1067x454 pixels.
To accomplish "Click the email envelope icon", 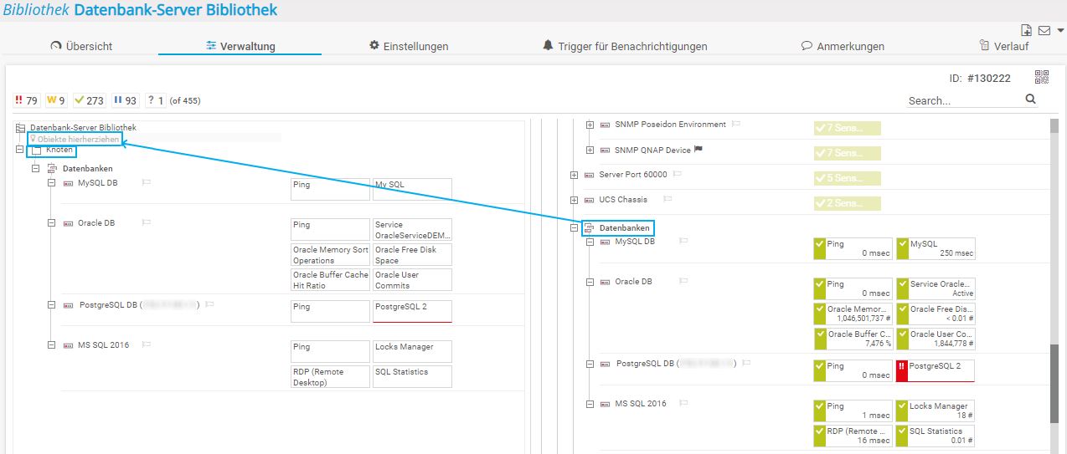I will 1044,31.
